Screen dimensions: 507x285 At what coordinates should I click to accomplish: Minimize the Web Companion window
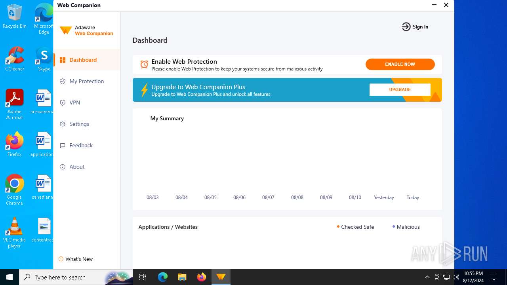434,5
